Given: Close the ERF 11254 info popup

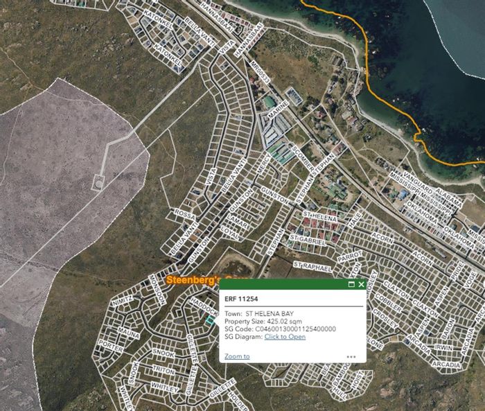Looking at the screenshot, I should [361, 284].
